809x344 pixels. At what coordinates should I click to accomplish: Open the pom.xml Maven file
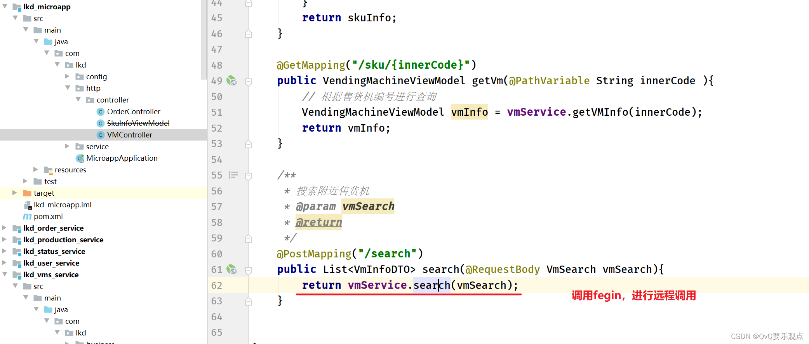coord(48,216)
